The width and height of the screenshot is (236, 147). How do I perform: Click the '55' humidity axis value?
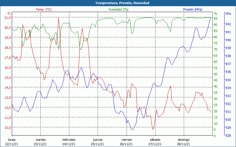[x=215, y=68]
